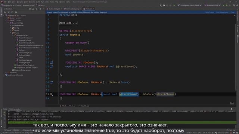Click the gutter implementation arrows on line 15
The height and width of the screenshot is (134, 239).
click(52, 63)
